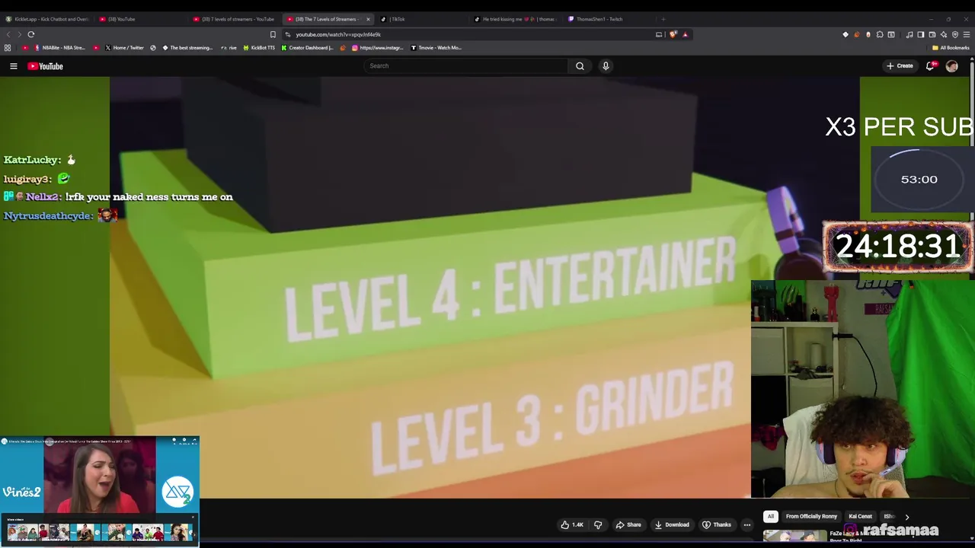Open first More videos thumbnail in mini player
The image size is (975, 548).
point(22,531)
